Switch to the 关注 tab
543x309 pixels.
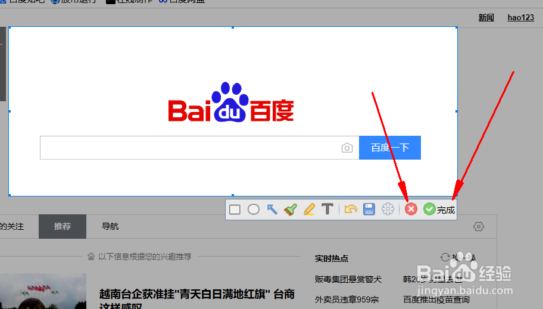(x=12, y=227)
